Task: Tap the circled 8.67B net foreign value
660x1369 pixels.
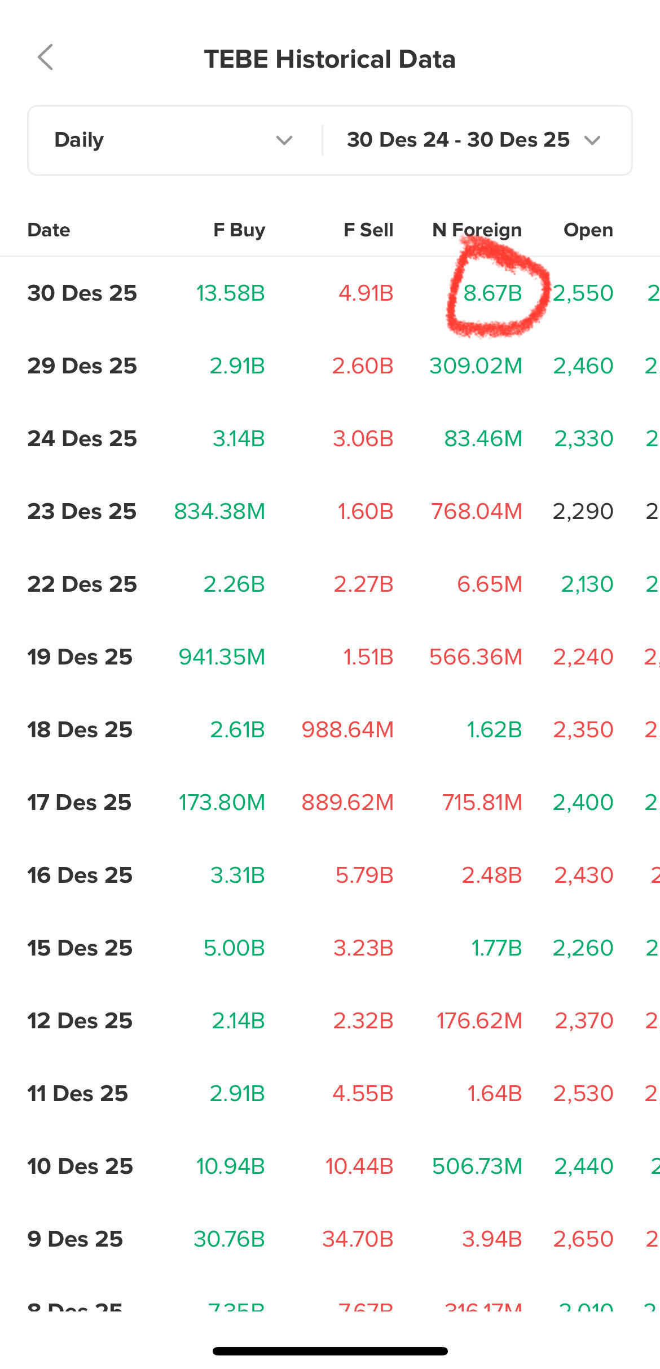Action: (492, 293)
